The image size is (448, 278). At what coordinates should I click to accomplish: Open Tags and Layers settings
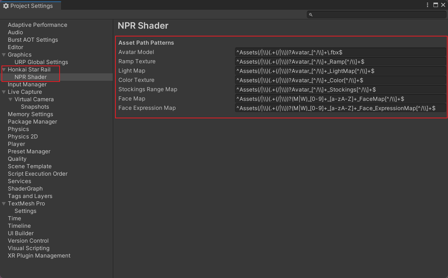[30, 196]
